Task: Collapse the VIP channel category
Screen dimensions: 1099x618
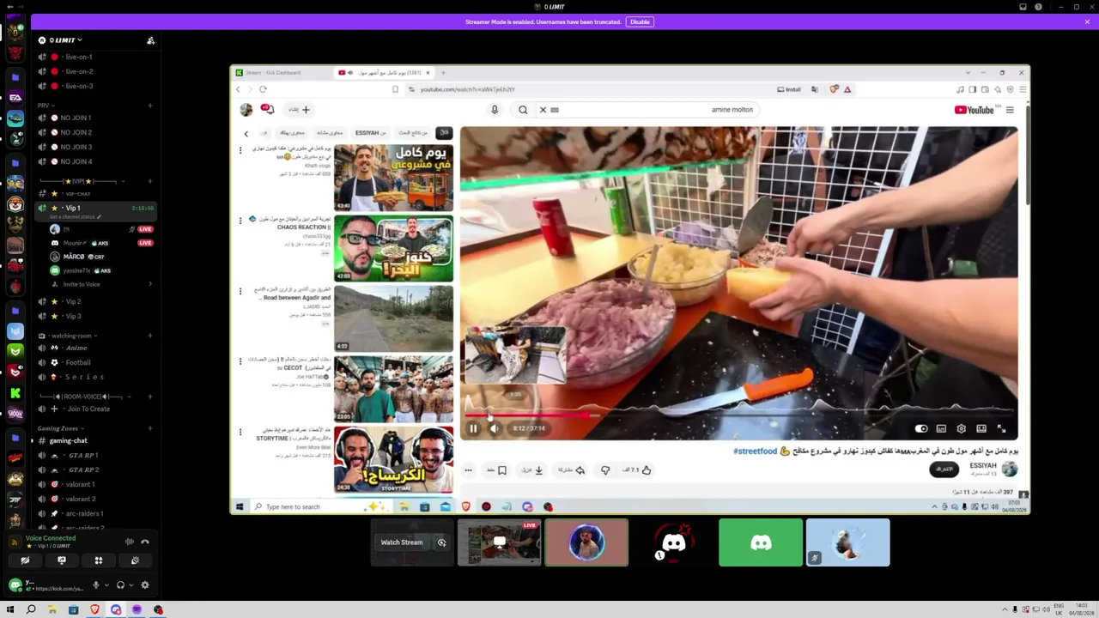Action: click(82, 181)
